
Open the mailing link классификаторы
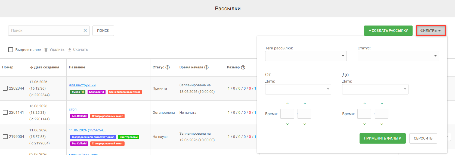click(x=83, y=154)
